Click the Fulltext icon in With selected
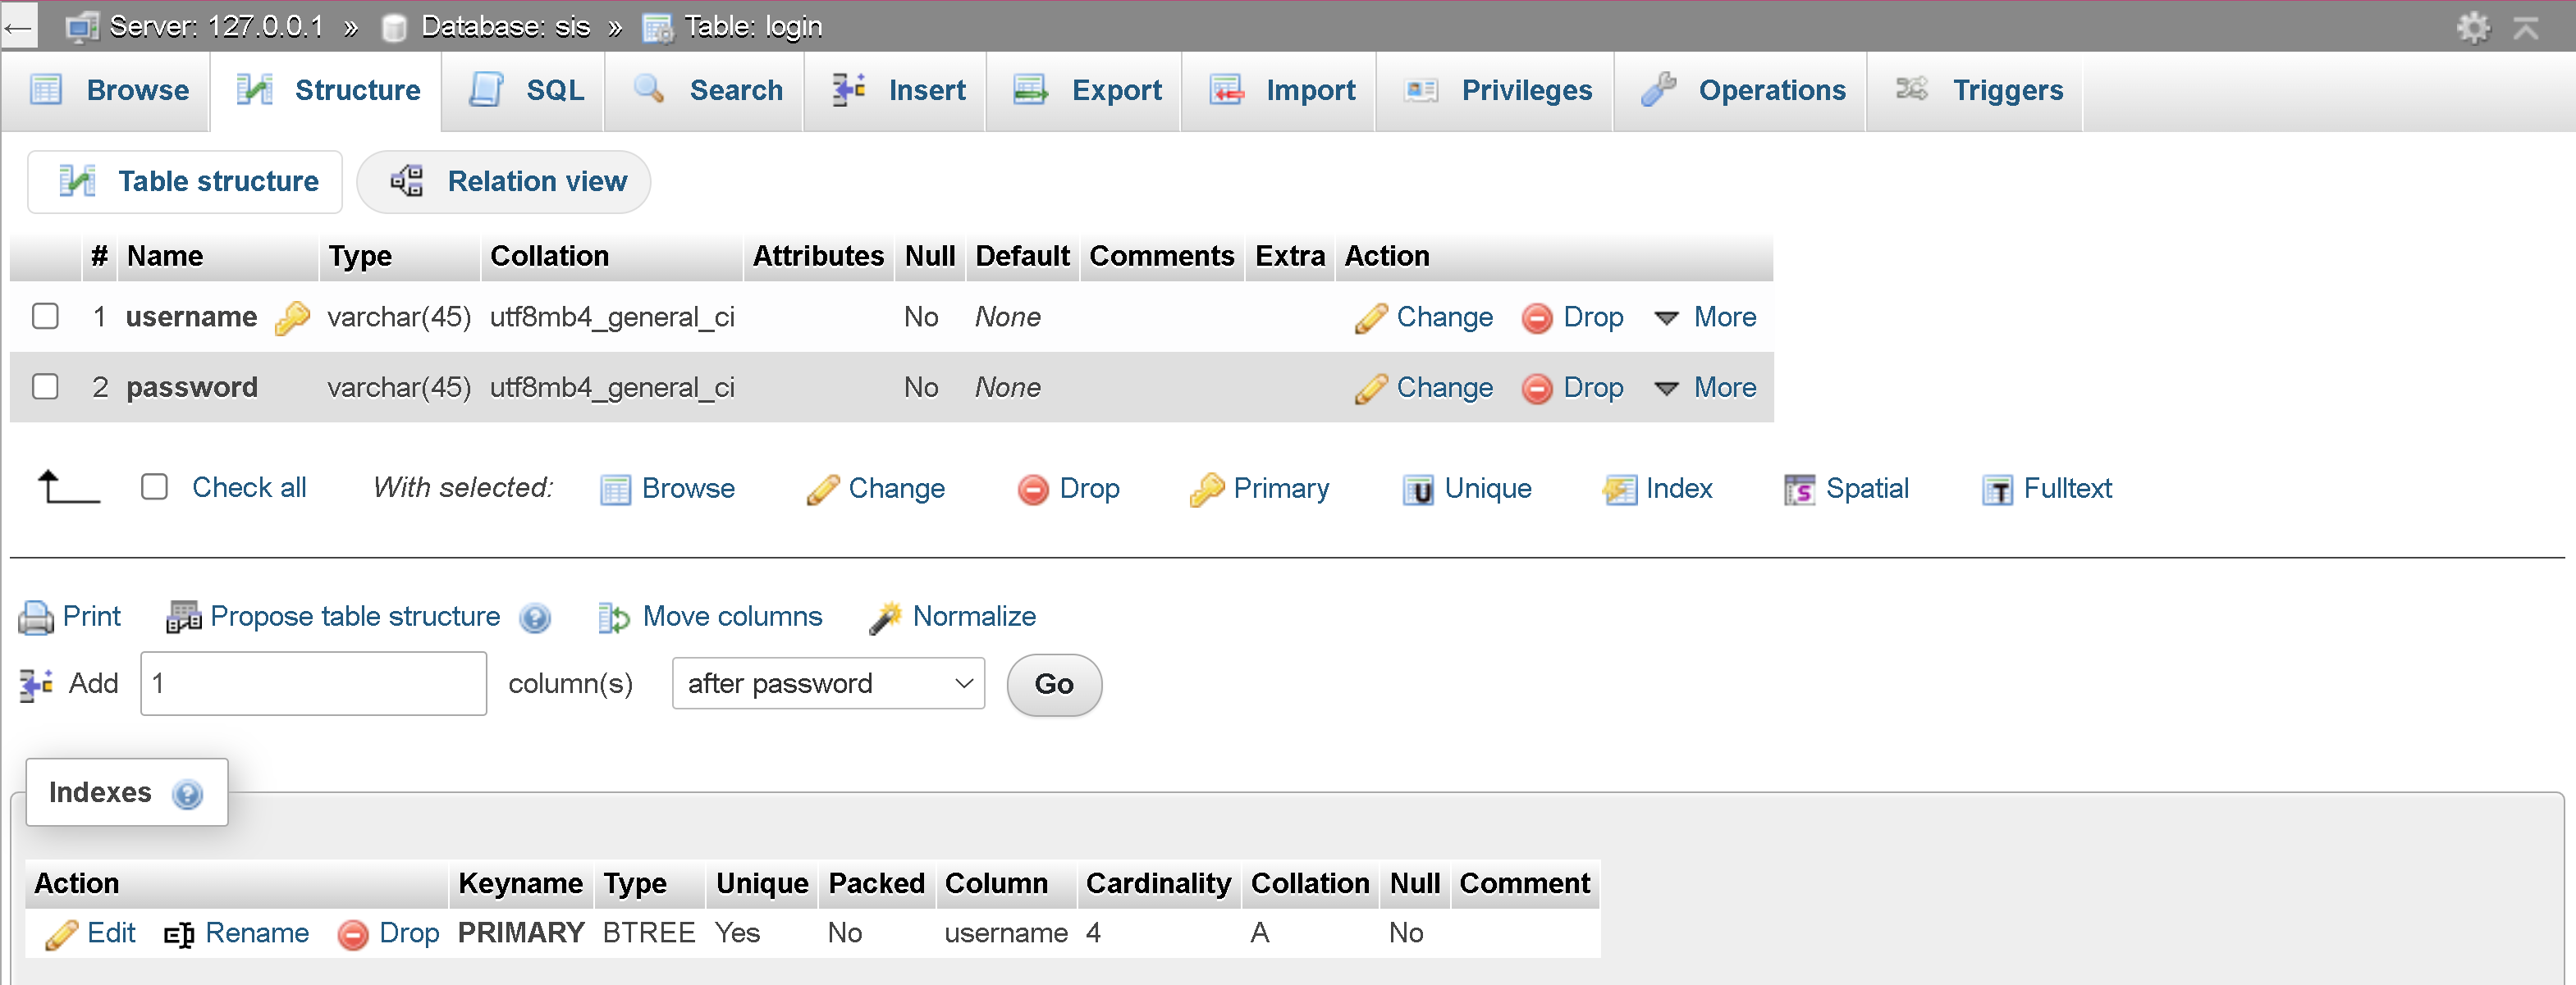The height and width of the screenshot is (985, 2576). [x=1997, y=490]
